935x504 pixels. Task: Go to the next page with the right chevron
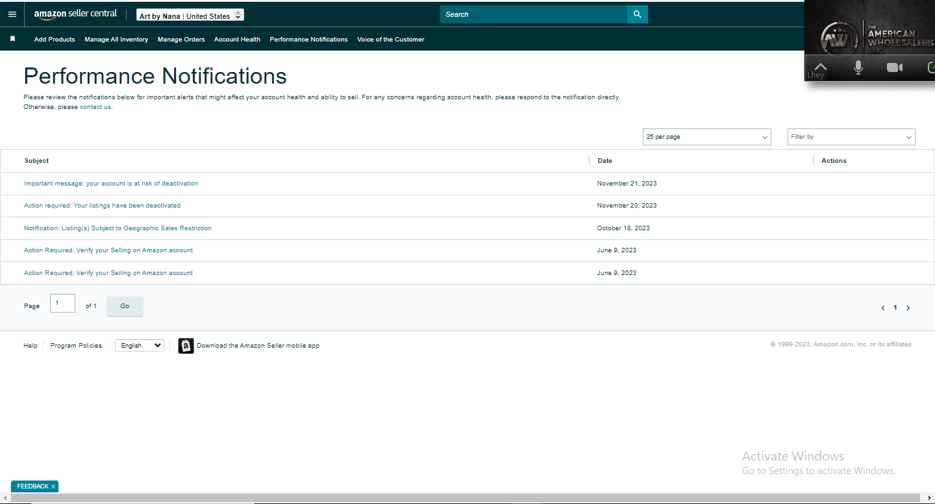click(x=908, y=308)
